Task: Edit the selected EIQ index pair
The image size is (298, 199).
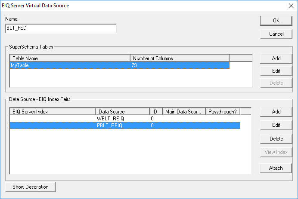Action: (276, 125)
